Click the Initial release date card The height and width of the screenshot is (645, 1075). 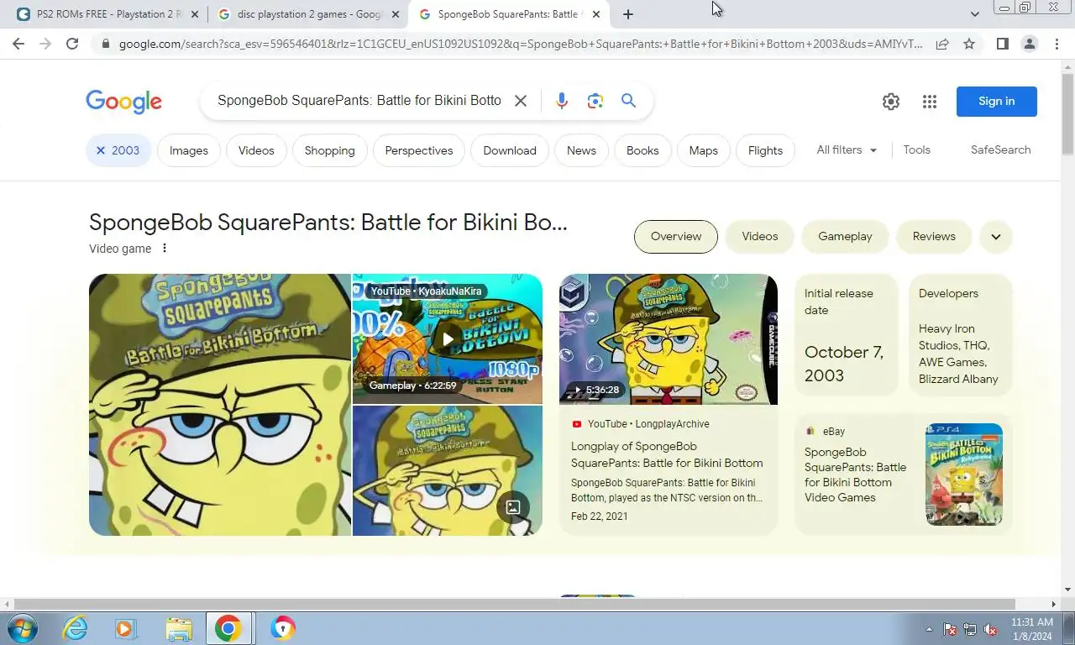pos(847,334)
